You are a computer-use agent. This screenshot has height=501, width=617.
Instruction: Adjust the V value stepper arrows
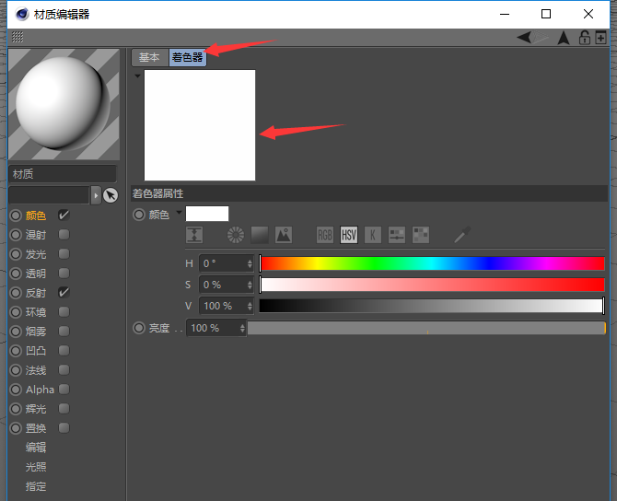pos(250,306)
